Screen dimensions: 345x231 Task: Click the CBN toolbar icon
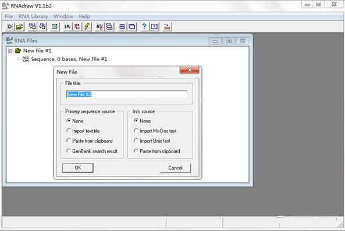coord(42,27)
